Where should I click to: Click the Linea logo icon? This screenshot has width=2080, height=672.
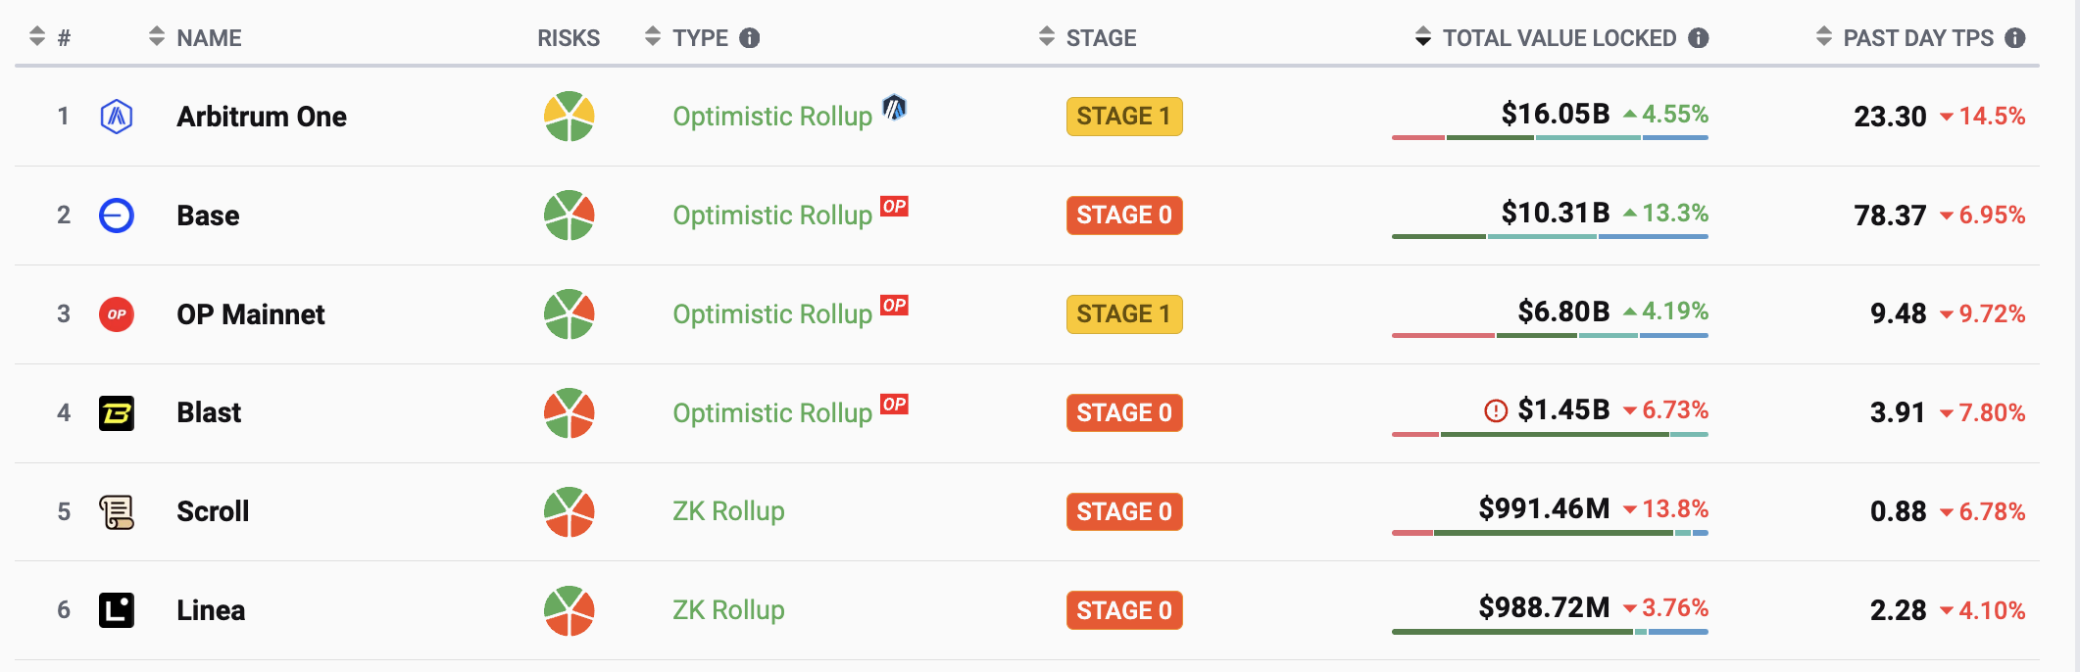pyautogui.click(x=117, y=610)
